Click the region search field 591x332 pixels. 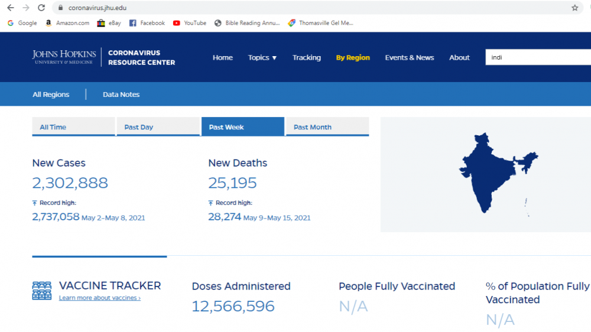coord(538,57)
